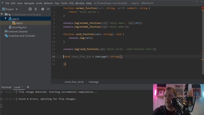Click the tsconfig.json file icon
This screenshot has height=115, width=204.
pyautogui.click(x=10, y=27)
